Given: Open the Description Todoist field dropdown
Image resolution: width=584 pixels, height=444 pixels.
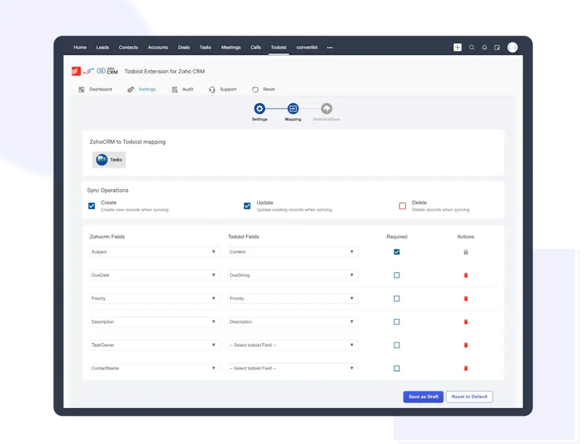Looking at the screenshot, I should tap(293, 322).
